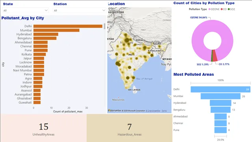Click the 20.5% funnel bottom label
Screen dimensions: 252x142
(220, 140)
